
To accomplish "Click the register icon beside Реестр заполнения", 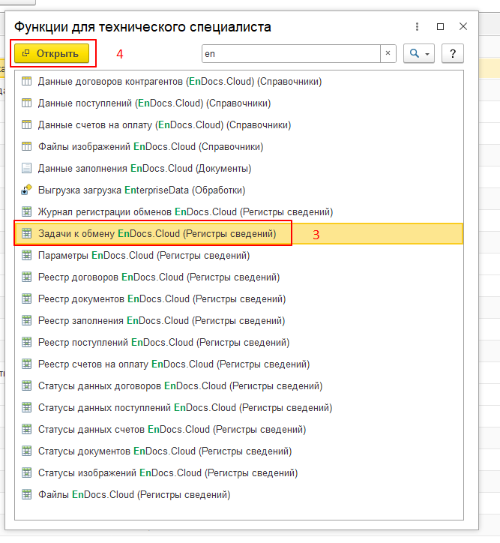I will click(x=27, y=320).
